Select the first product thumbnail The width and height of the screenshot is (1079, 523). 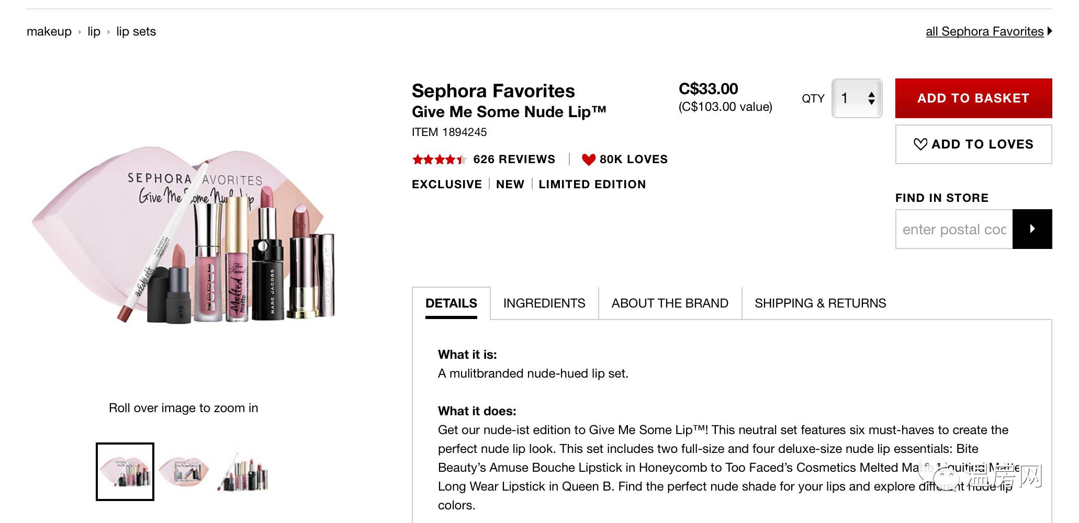tap(125, 472)
